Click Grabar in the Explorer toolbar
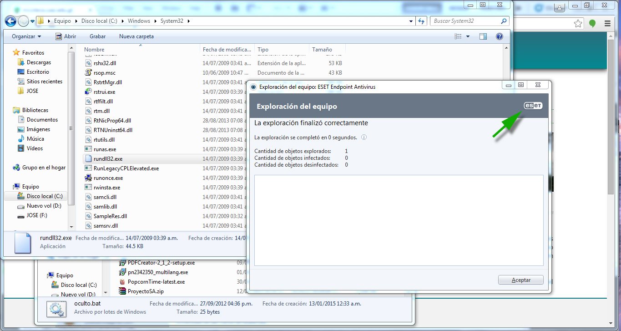The width and height of the screenshot is (621, 331). tap(97, 36)
